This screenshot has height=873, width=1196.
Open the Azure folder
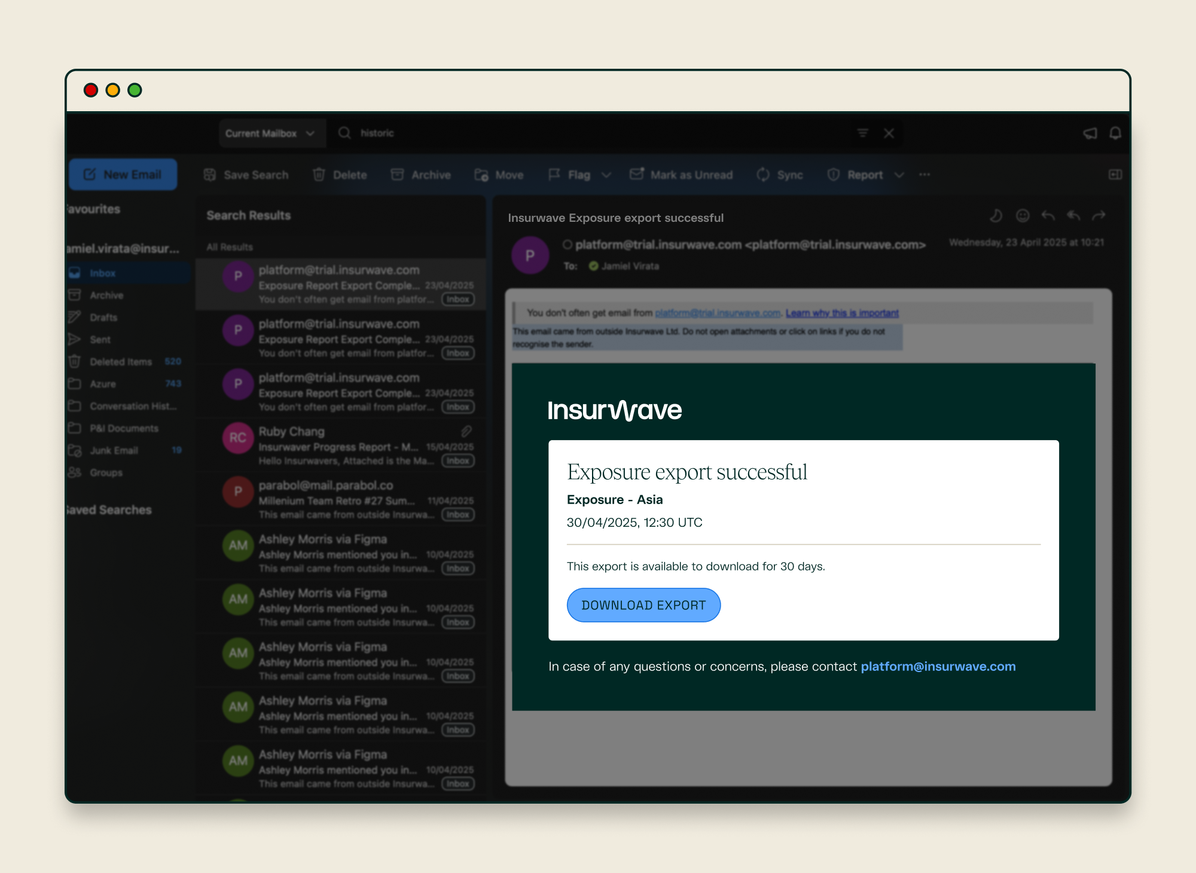pos(129,383)
